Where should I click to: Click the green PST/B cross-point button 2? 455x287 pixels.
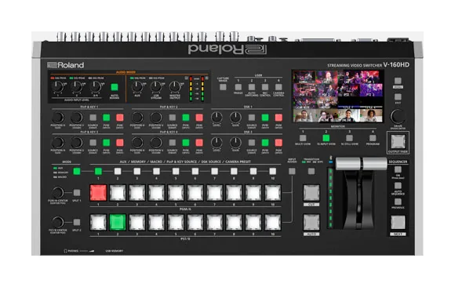coord(118,222)
